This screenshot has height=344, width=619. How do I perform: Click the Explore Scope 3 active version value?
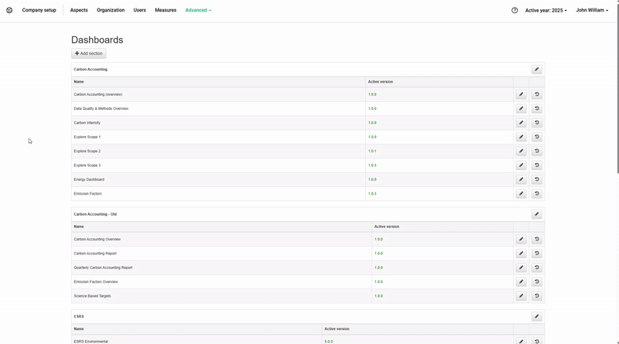click(x=372, y=165)
